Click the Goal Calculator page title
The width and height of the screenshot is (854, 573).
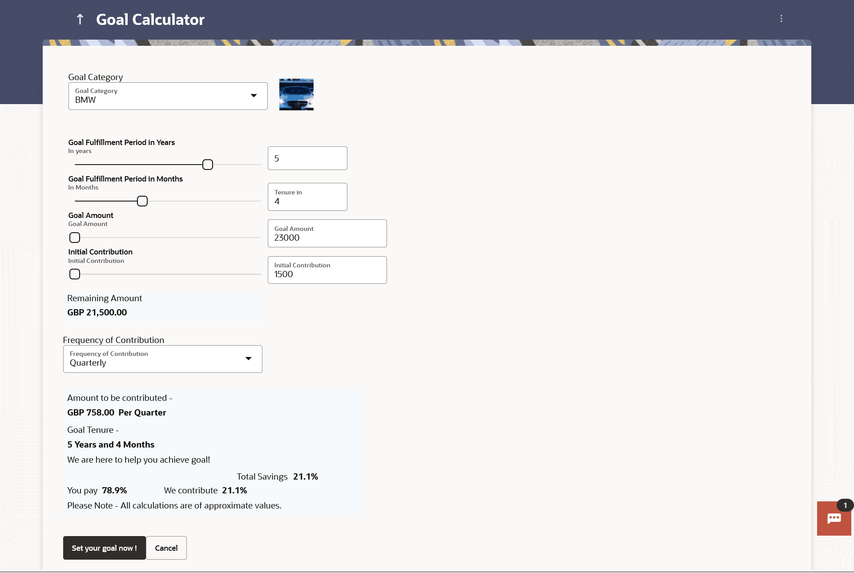[x=150, y=20]
